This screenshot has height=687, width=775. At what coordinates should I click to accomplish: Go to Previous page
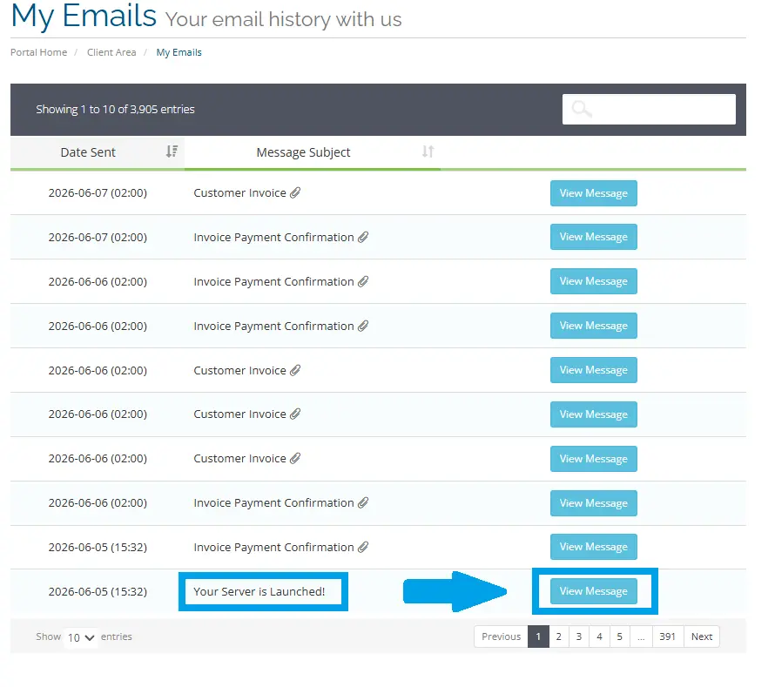[502, 636]
